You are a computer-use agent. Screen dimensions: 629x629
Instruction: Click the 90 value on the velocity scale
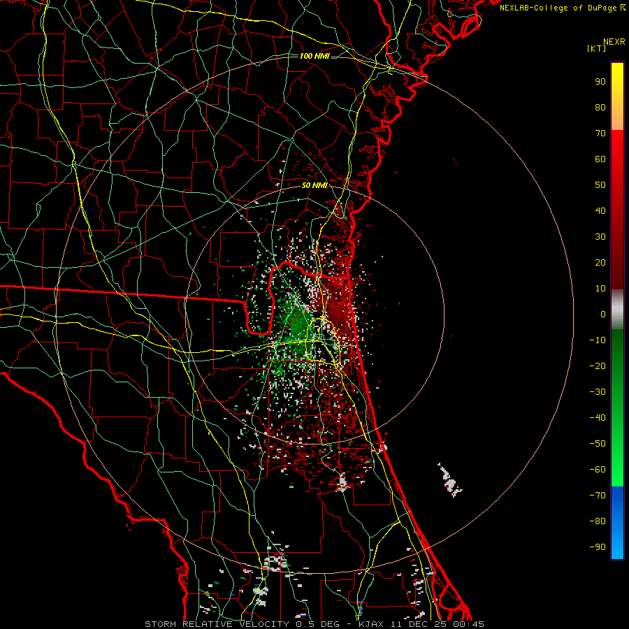tap(600, 82)
